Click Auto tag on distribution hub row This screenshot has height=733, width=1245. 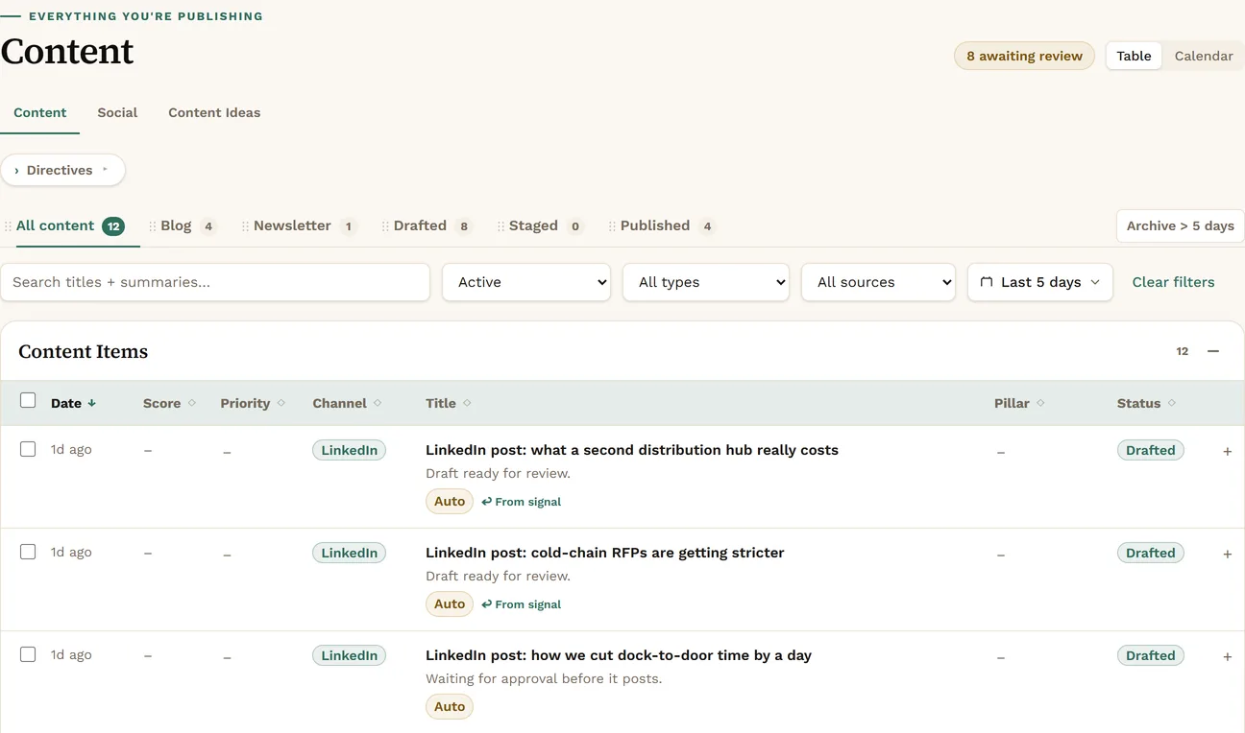click(x=450, y=502)
